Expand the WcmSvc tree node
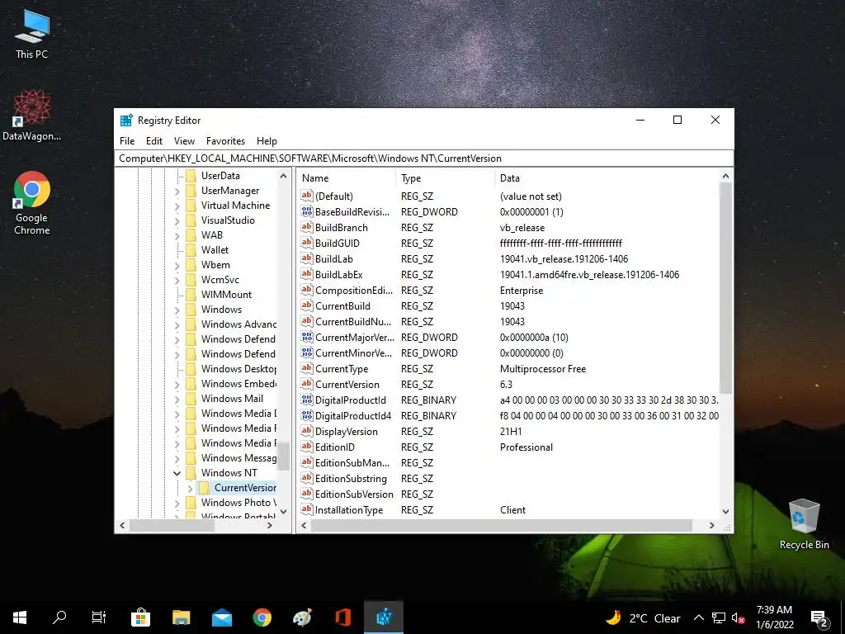 [177, 280]
